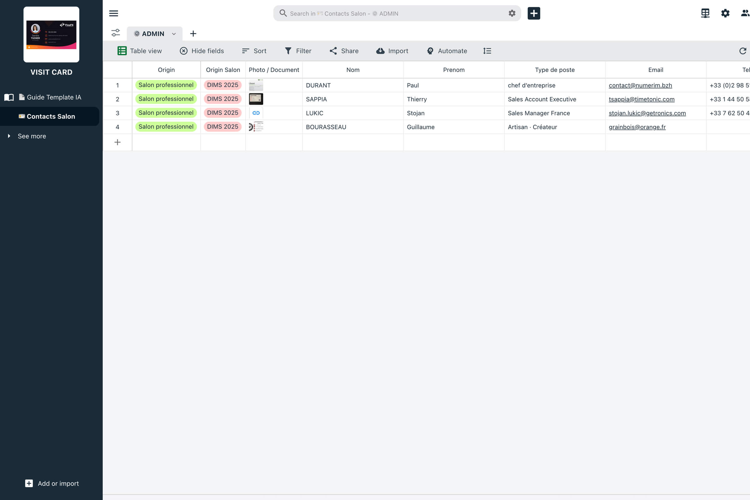750x500 pixels.
Task: Expand the ADMIN view dropdown arrow
Action: point(174,34)
